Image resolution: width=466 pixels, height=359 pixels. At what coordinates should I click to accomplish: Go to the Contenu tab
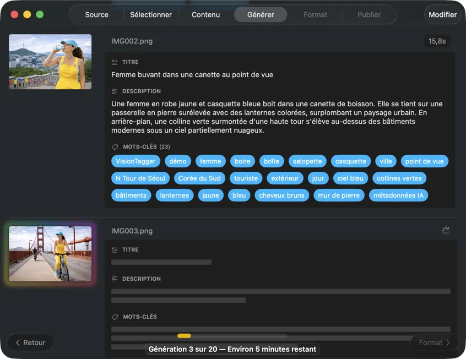tap(205, 15)
